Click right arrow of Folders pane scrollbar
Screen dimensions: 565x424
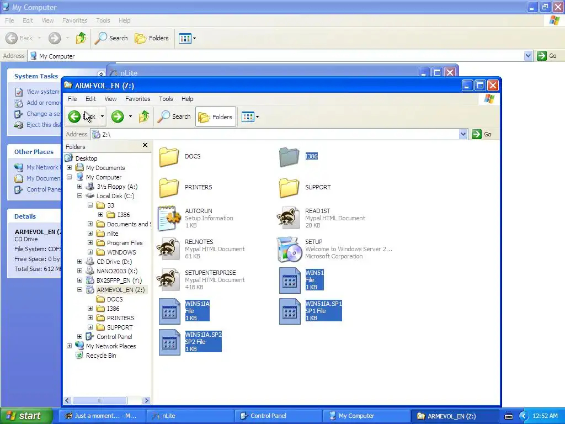point(146,401)
